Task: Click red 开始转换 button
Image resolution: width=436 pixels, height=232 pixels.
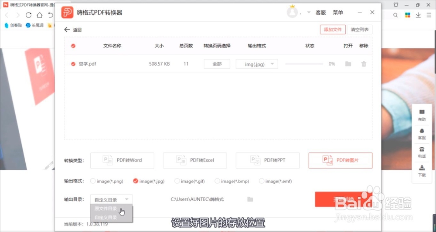Action: tap(344, 199)
